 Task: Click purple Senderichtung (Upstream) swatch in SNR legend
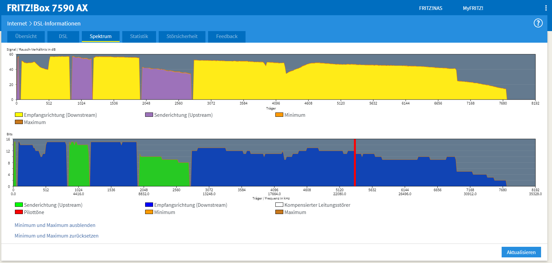click(x=149, y=115)
